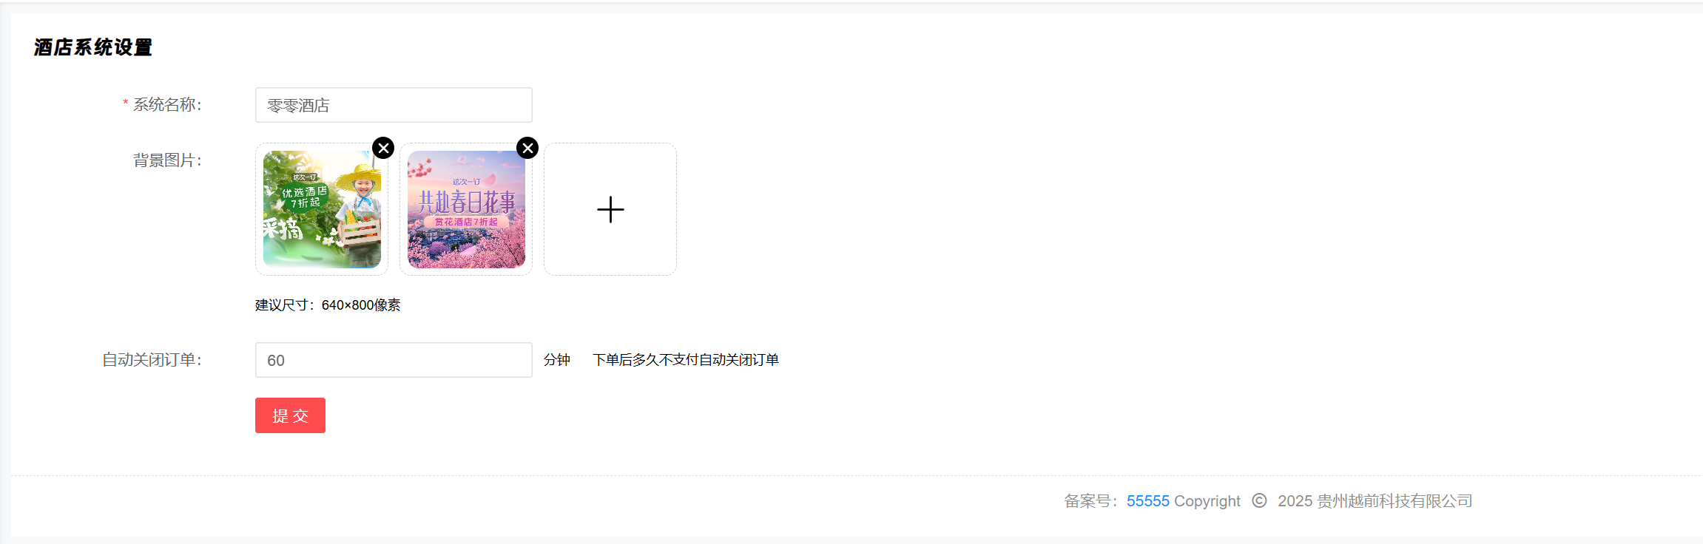Click the 建议尺寸 640×800像素 hint text
Viewport: 1703px width, 544px height.
click(x=328, y=305)
